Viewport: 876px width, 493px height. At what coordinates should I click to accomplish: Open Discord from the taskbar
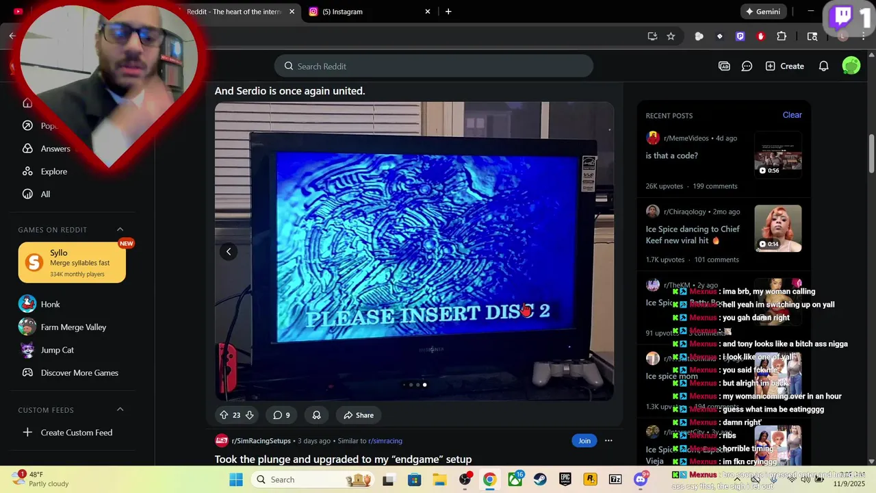[x=641, y=479]
